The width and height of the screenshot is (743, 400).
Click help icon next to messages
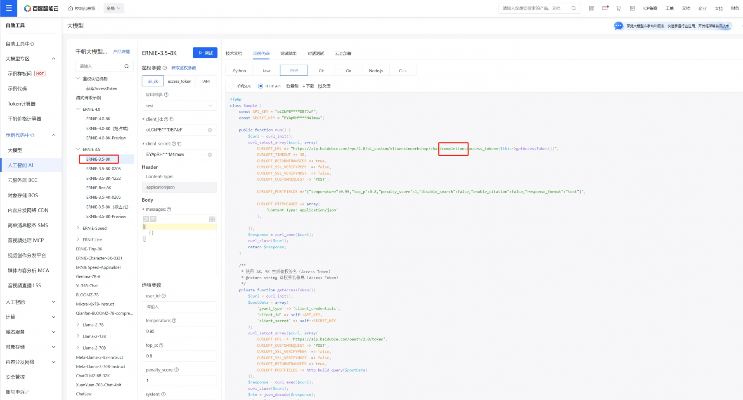point(169,210)
